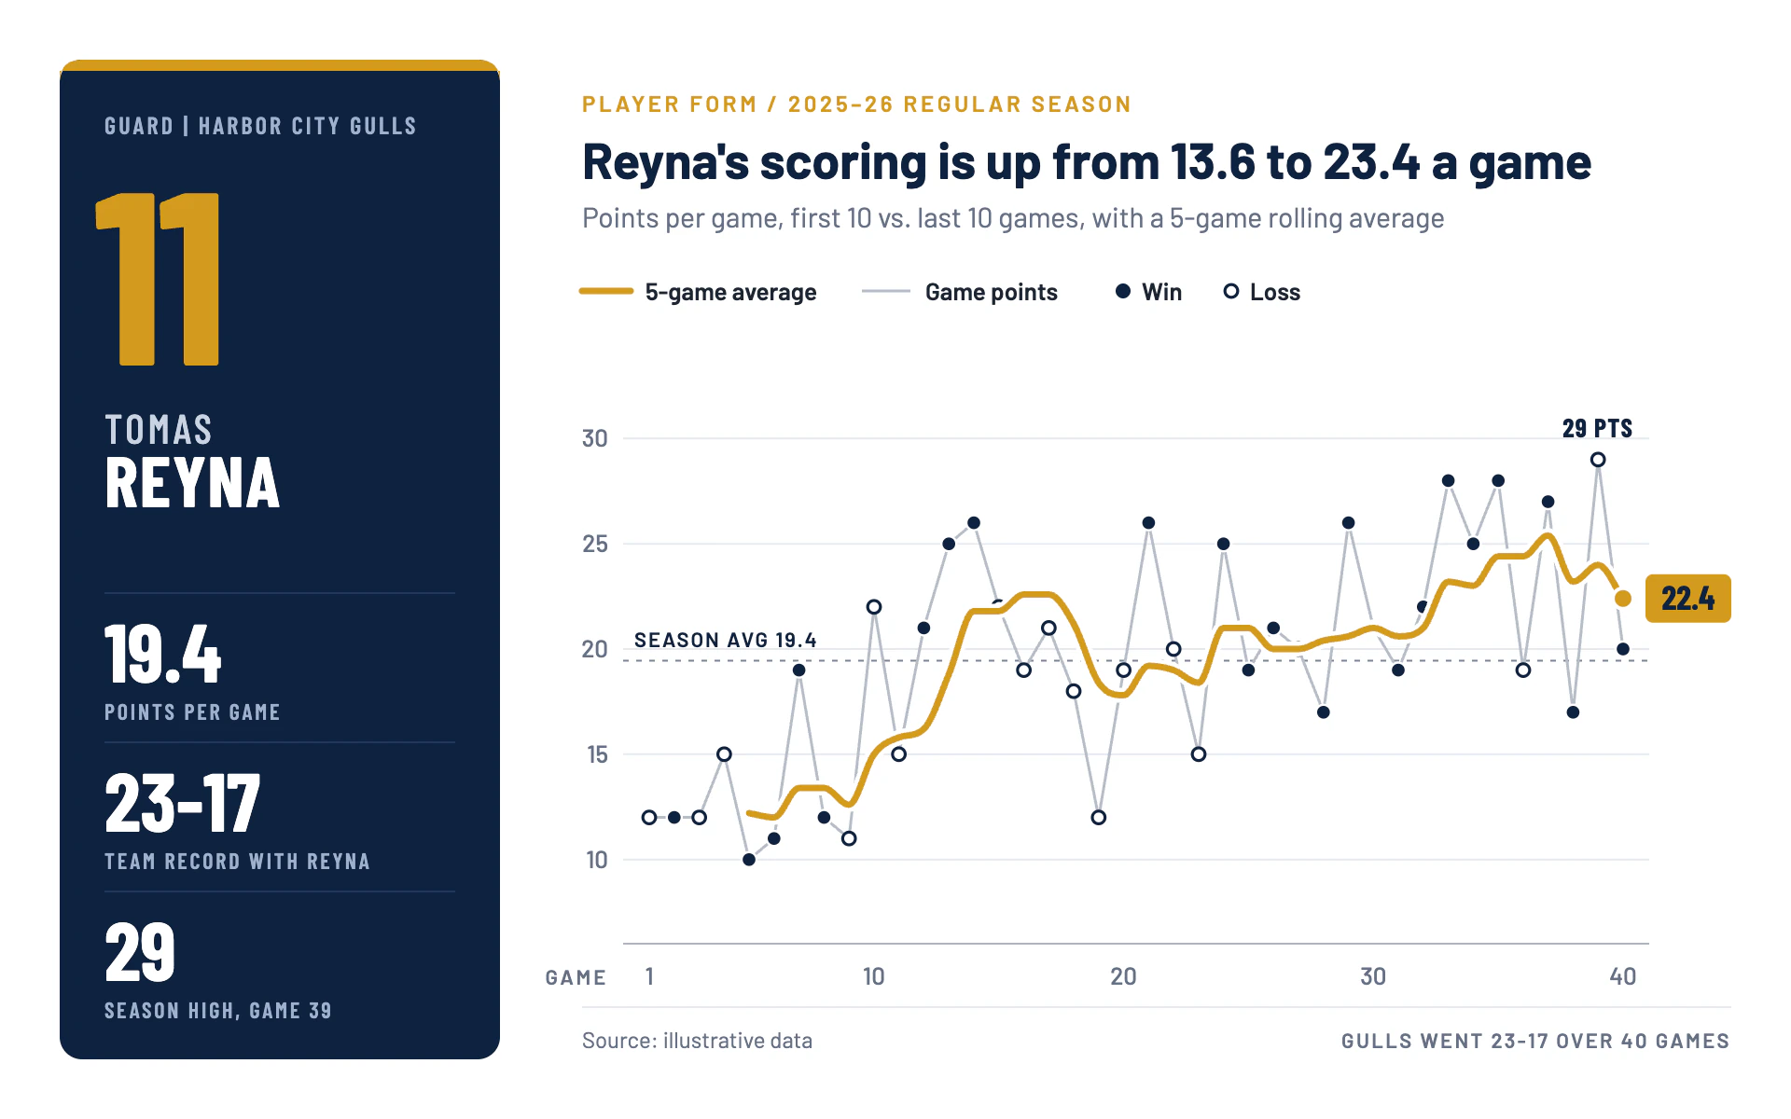Click the points per game subtitle text
The height and width of the screenshot is (1119, 1791).
coord(1013,218)
